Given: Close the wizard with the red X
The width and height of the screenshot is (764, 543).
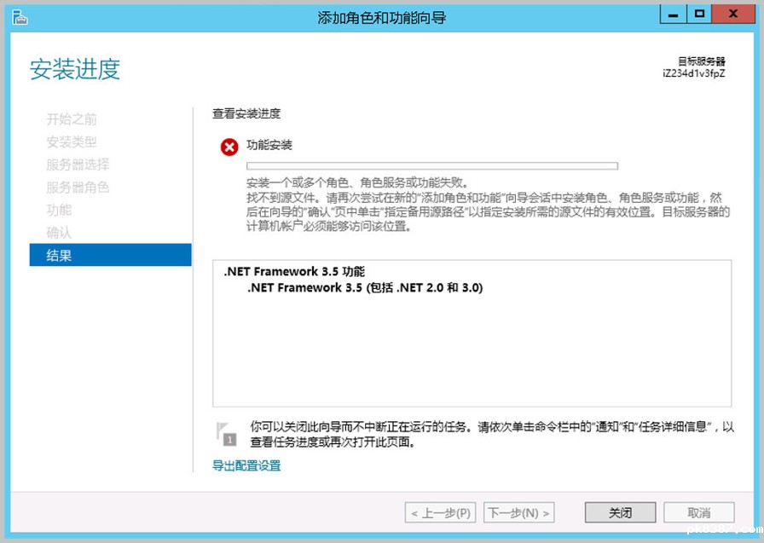Looking at the screenshot, I should point(732,14).
